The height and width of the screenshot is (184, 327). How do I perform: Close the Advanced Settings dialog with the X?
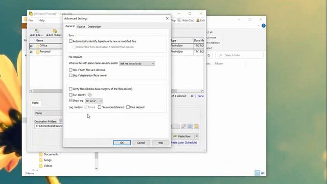(x=167, y=18)
